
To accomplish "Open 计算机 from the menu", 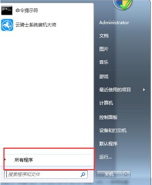I will point(106,103).
